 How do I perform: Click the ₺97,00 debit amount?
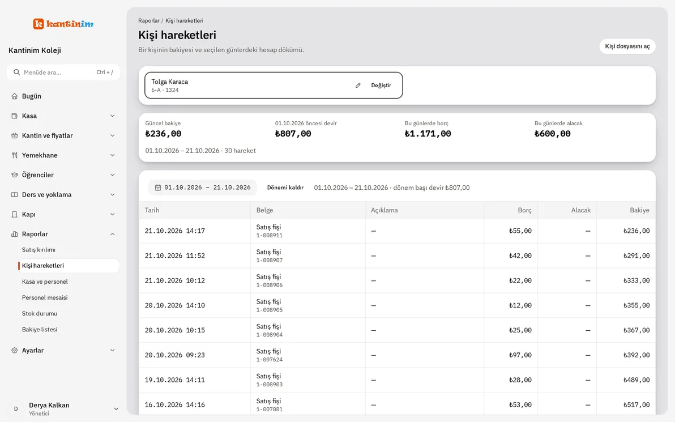coord(520,355)
